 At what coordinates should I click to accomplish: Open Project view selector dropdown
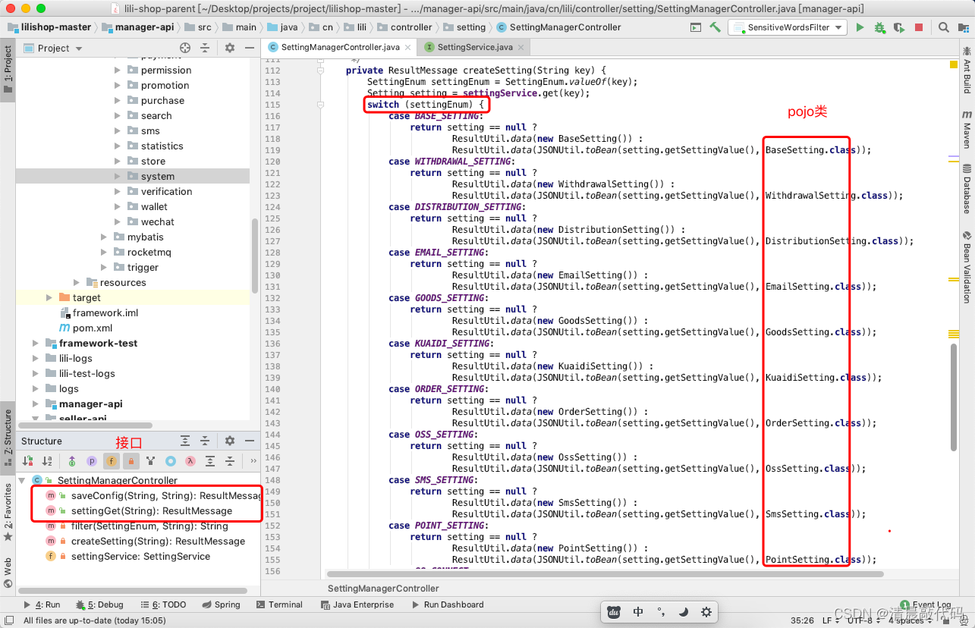[54, 48]
